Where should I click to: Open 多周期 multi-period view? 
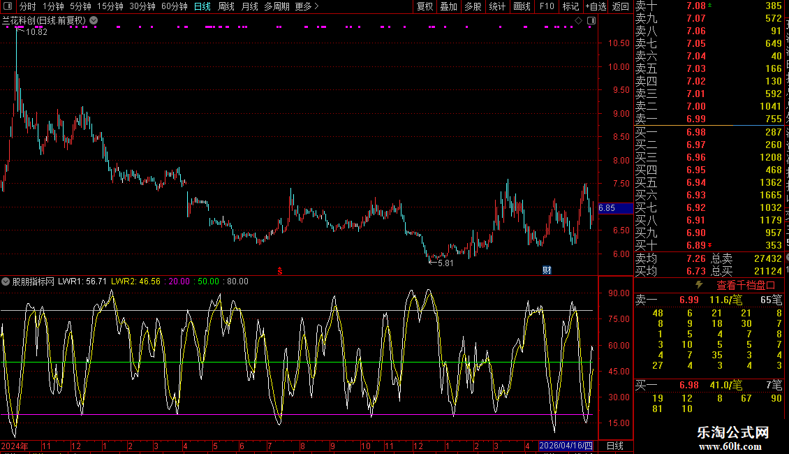coord(276,6)
